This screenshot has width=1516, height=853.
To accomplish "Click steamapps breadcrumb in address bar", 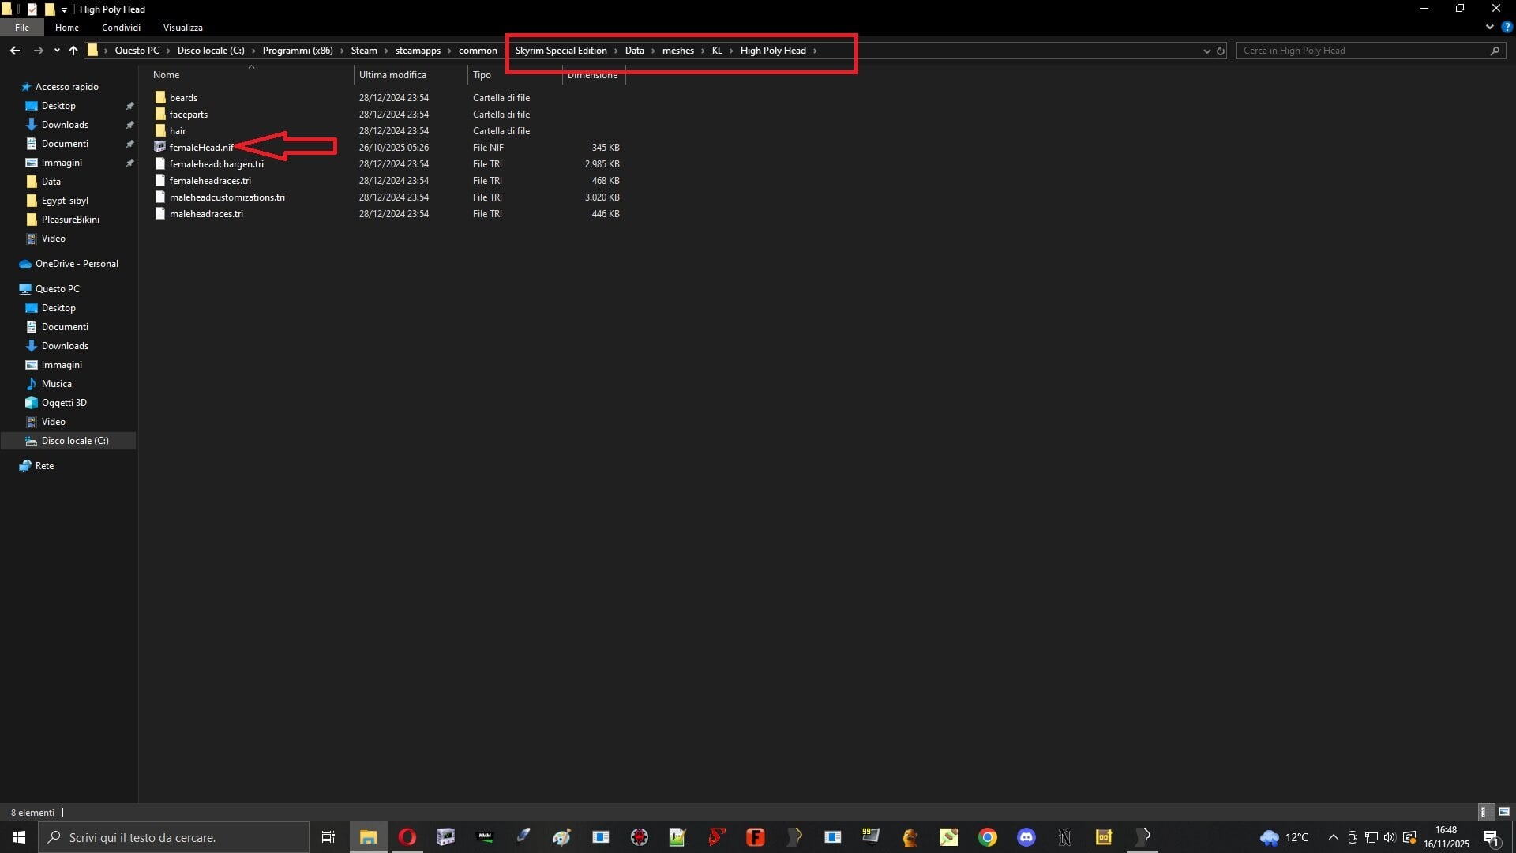I will click(x=418, y=51).
